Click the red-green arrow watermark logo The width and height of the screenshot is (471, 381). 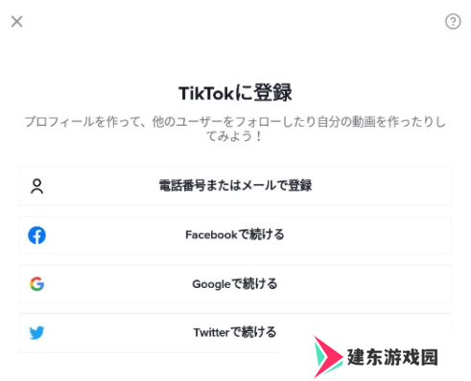[x=328, y=357]
